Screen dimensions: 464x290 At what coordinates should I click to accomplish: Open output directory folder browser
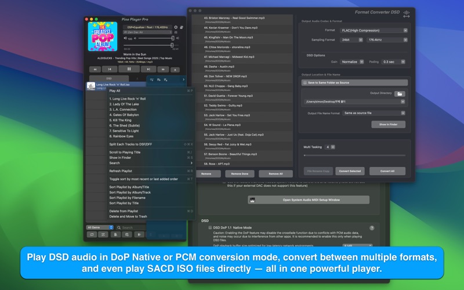[x=400, y=94]
